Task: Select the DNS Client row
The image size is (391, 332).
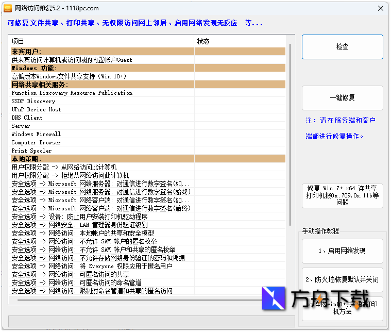Action: 148,118
